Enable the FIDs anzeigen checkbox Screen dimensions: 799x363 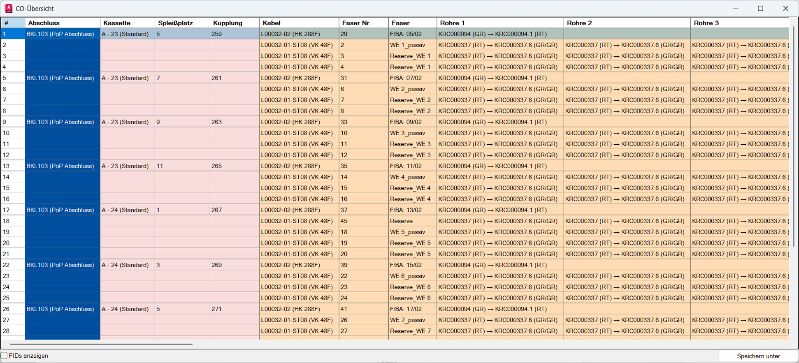click(4, 356)
